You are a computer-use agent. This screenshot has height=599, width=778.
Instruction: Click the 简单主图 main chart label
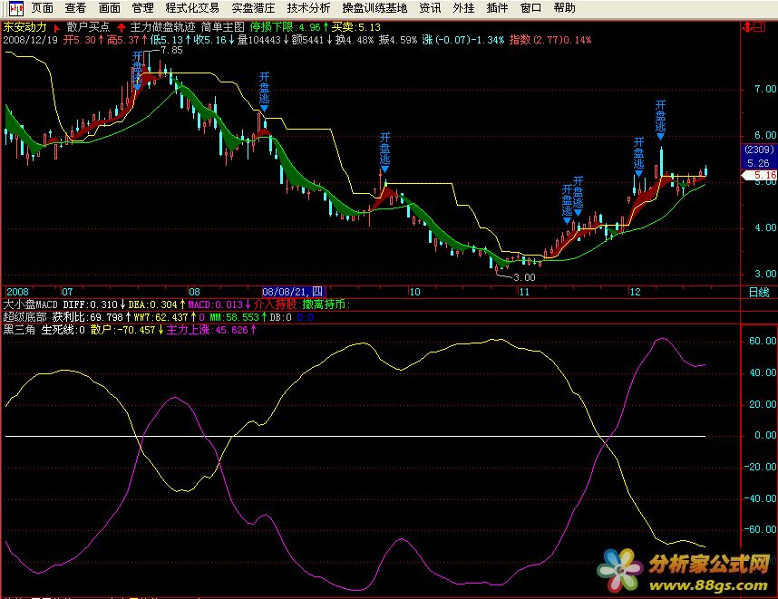click(x=223, y=27)
